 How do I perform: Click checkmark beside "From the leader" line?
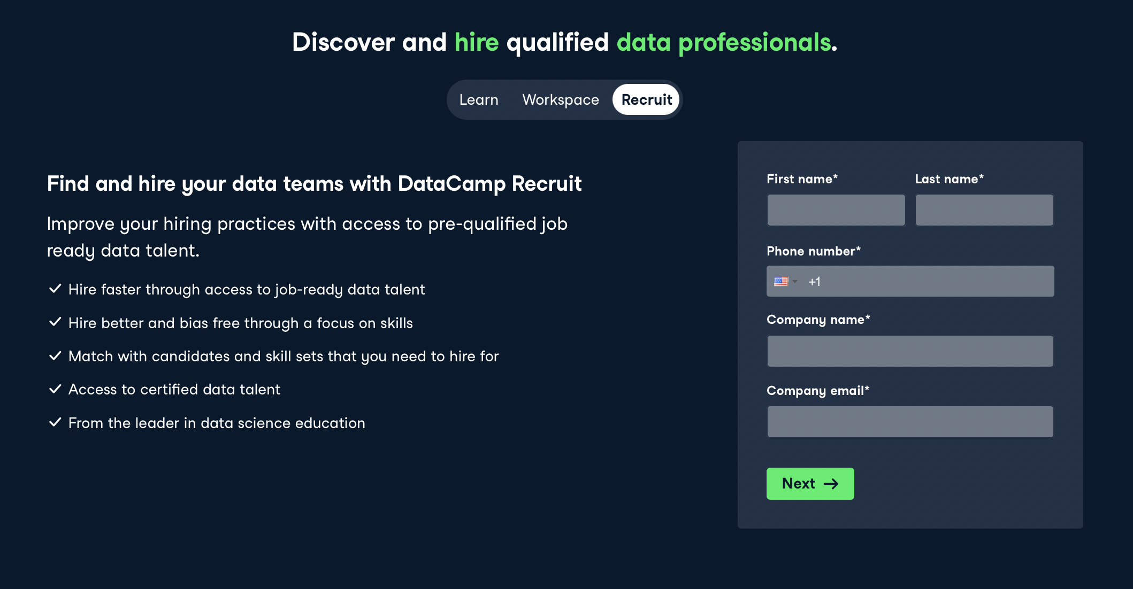click(55, 422)
